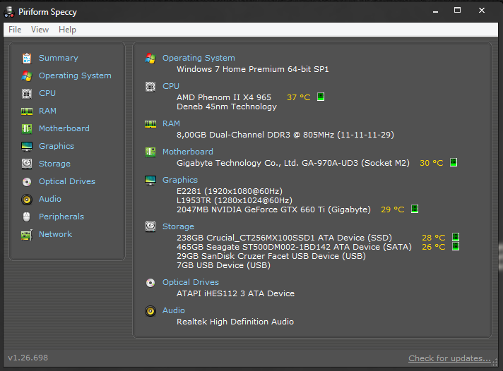This screenshot has height=371, width=503.
Task: Switch to the CPU section in sidebar
Action: coord(47,93)
